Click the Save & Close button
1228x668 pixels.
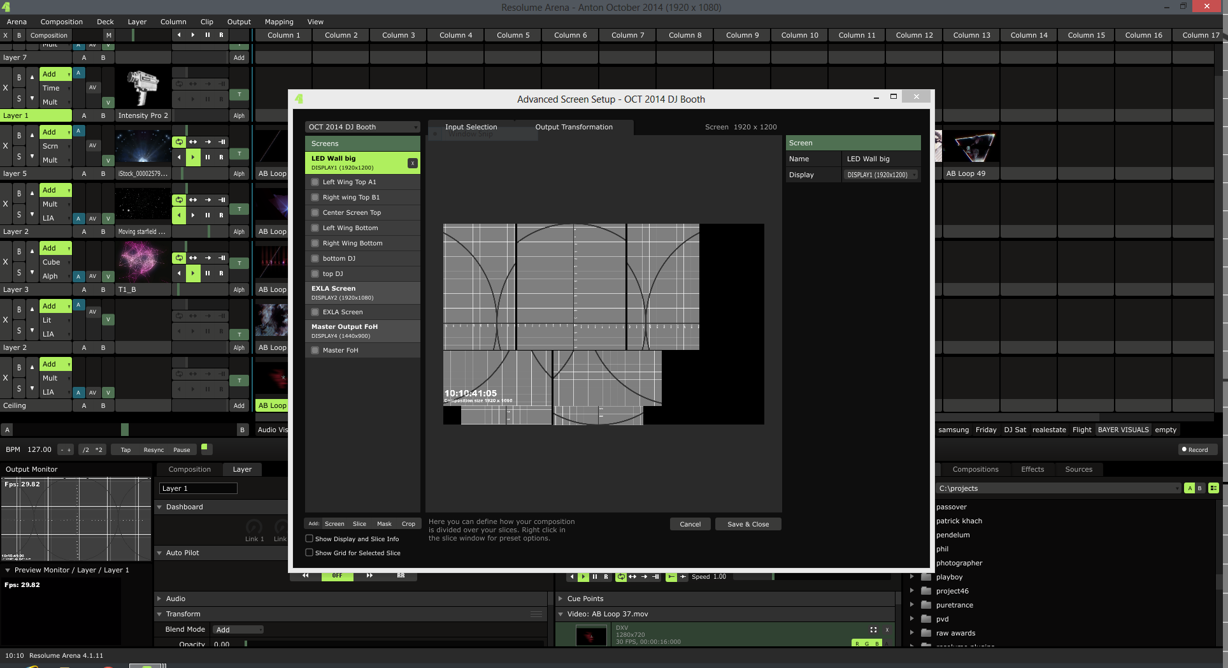pyautogui.click(x=748, y=524)
